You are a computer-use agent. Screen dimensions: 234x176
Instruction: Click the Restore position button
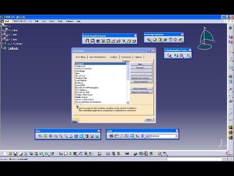[x=141, y=82]
